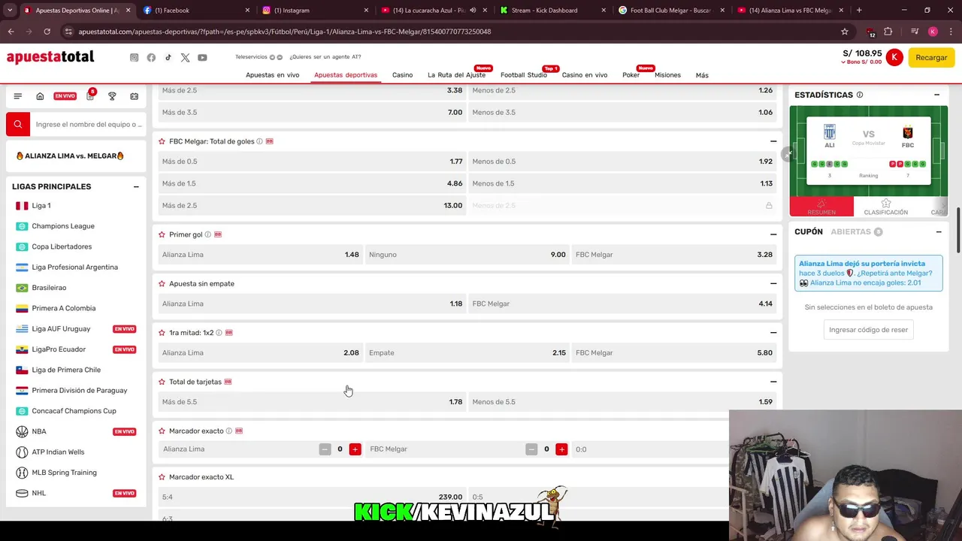Open the X (Twitter) icon in header
This screenshot has width=962, height=541.
point(185,57)
